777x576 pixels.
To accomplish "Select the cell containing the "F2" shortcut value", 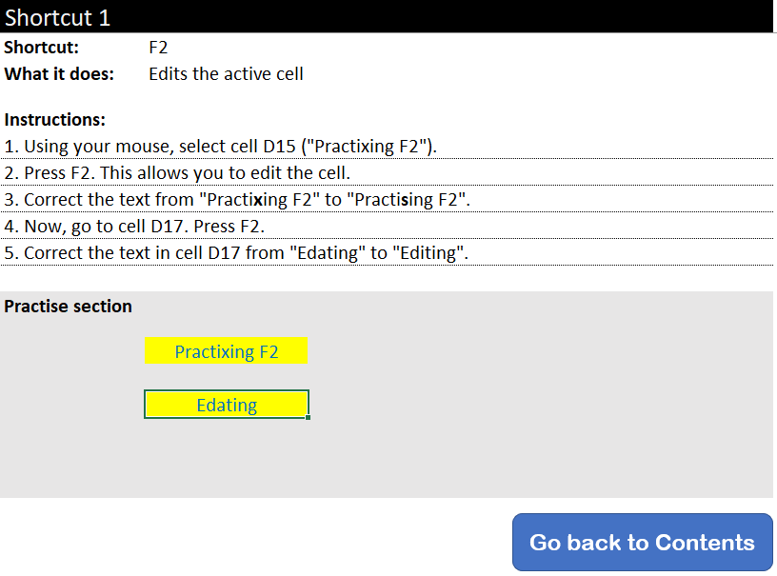I will tap(159, 48).
